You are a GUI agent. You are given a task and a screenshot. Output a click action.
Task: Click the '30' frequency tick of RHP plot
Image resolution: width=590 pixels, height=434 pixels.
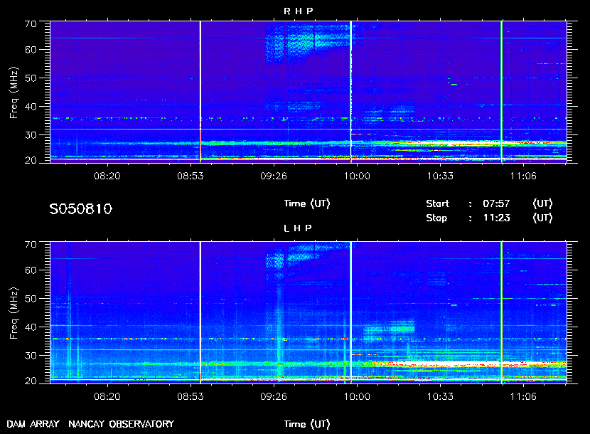31,135
